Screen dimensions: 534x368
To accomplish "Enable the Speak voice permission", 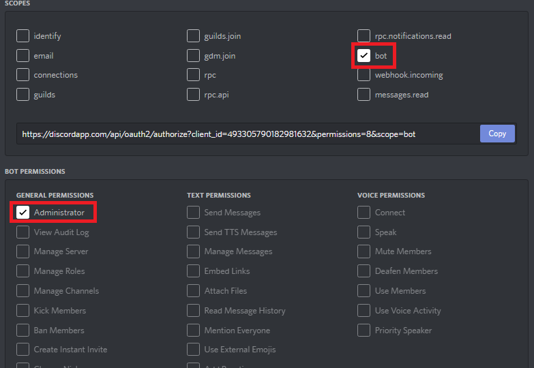I will click(364, 232).
